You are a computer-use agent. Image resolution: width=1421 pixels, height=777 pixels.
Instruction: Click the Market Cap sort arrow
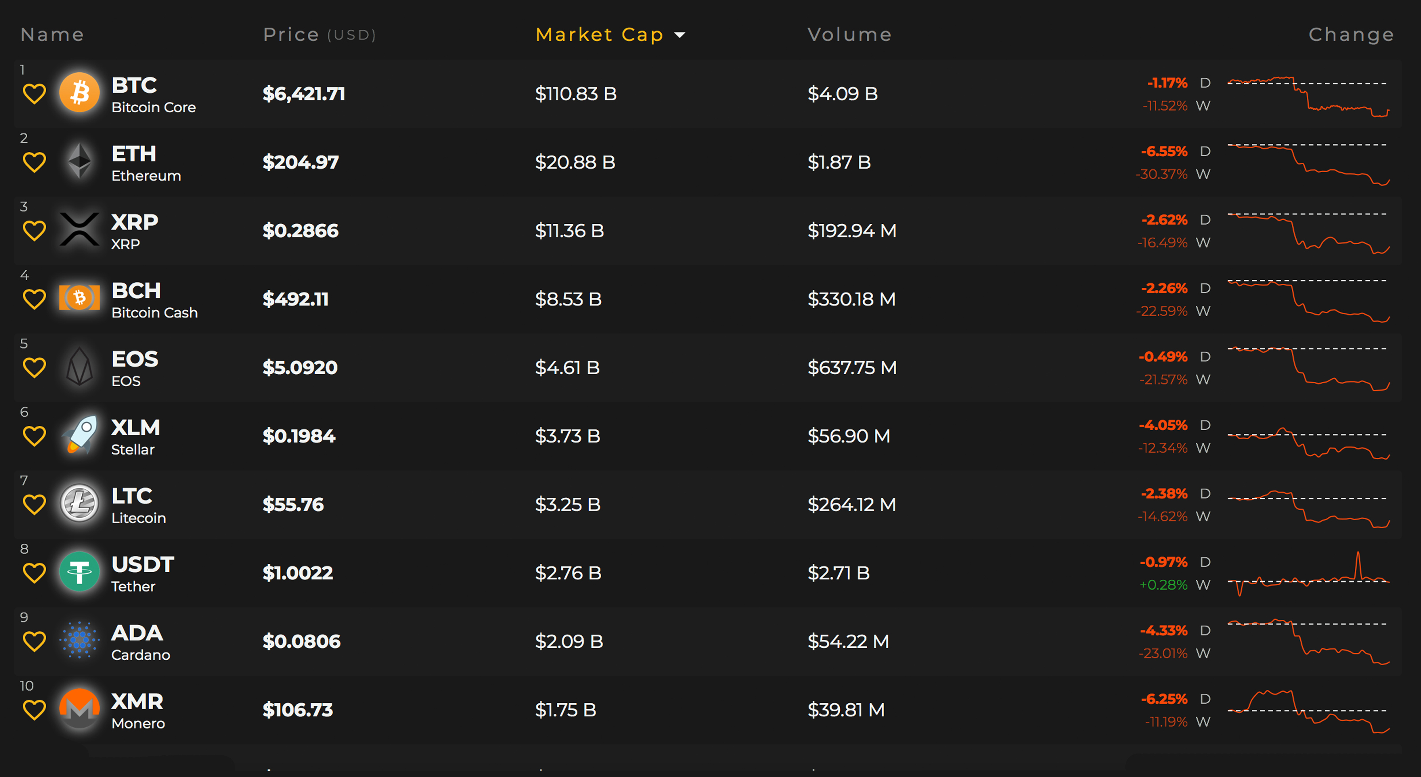pyautogui.click(x=679, y=35)
